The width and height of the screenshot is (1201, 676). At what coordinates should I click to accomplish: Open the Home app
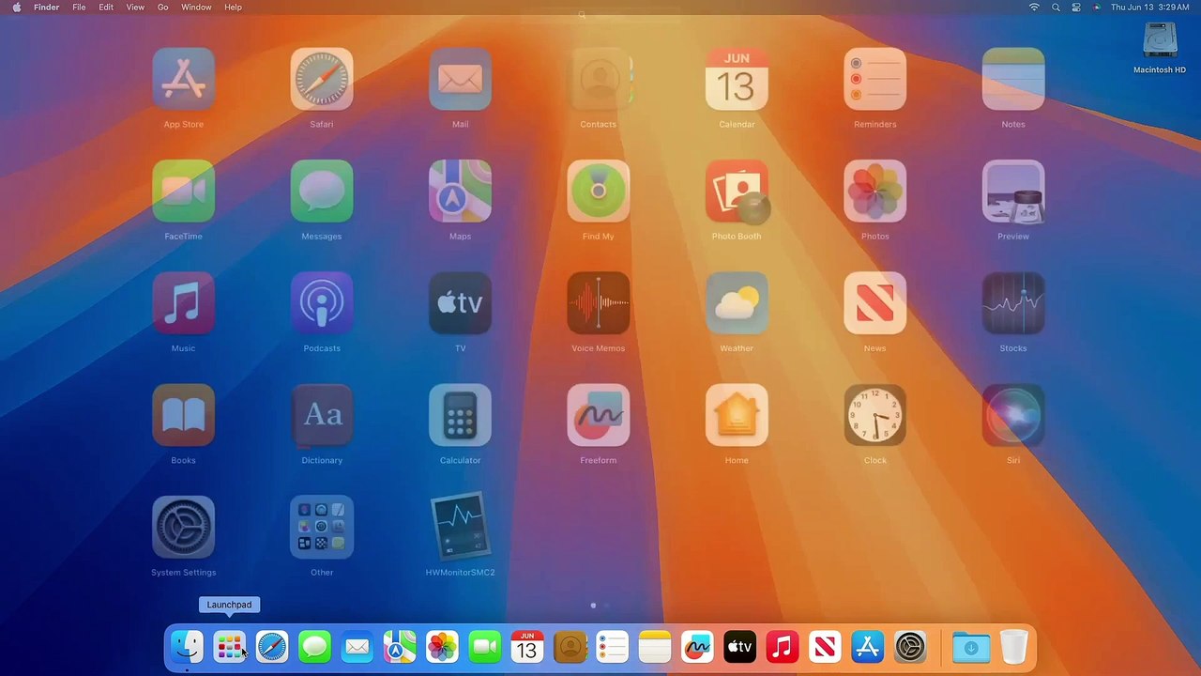[x=737, y=415]
